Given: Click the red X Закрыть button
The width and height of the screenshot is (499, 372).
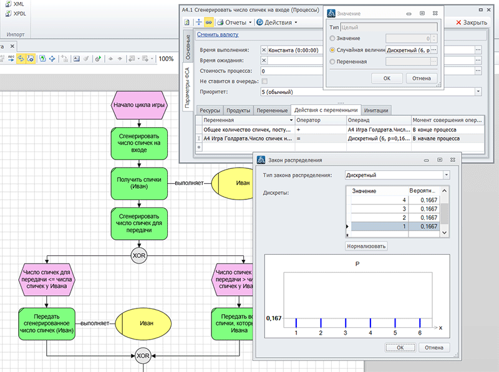Looking at the screenshot, I should point(472,22).
